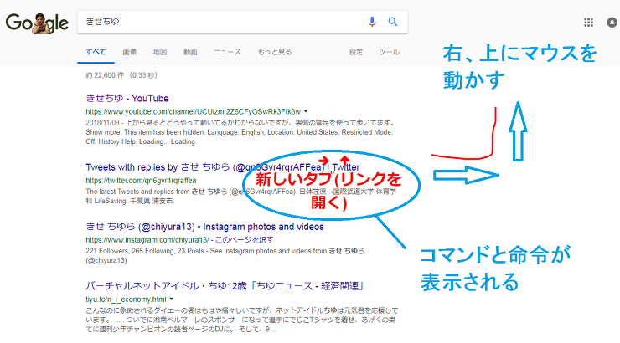620x343 pixels.
Task: Open the account profile avatar
Action: (613, 23)
